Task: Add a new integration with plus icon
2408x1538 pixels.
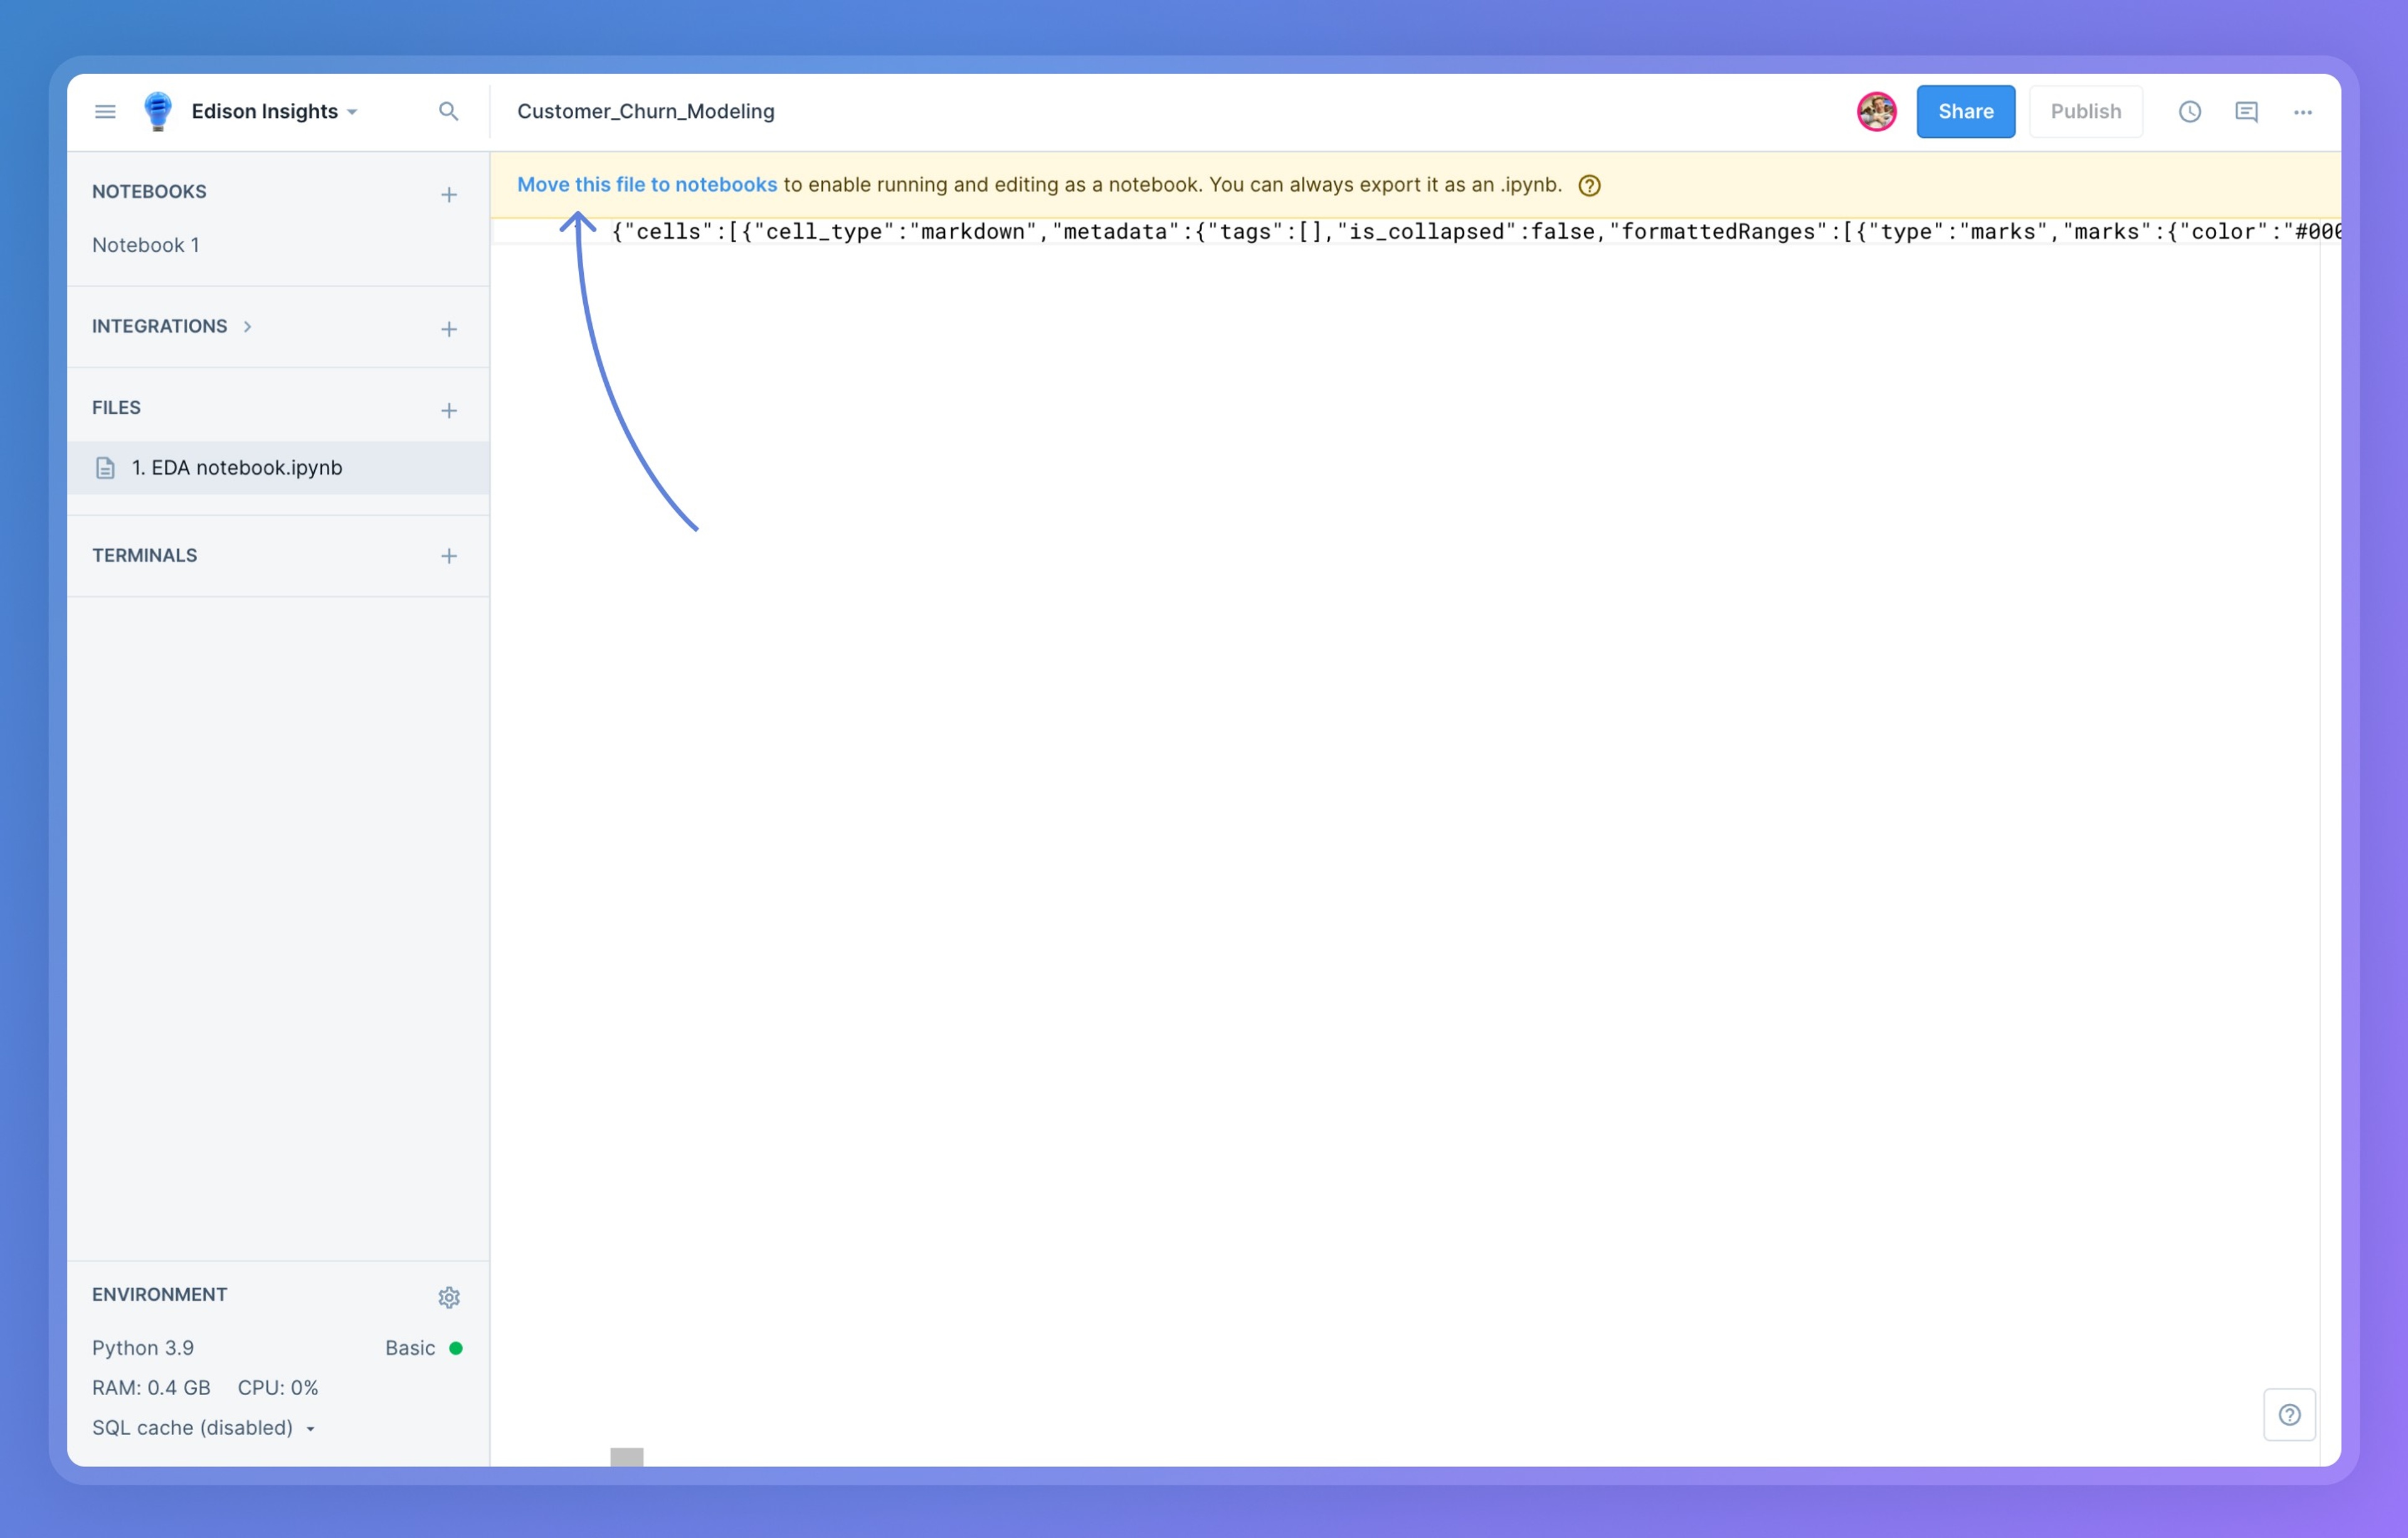Action: click(x=449, y=329)
